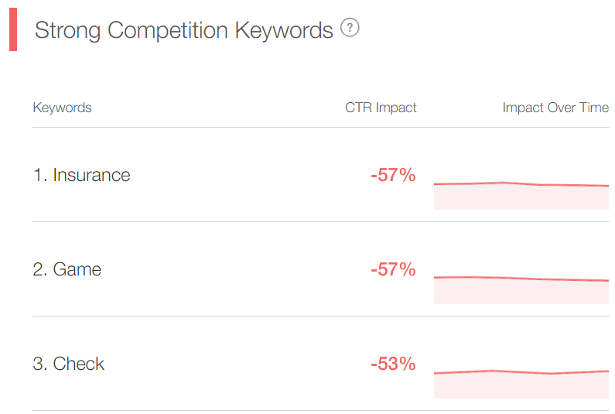Click rank number 3 before Check

click(x=40, y=364)
